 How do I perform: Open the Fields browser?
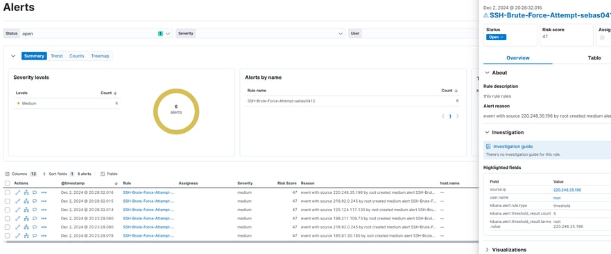(x=109, y=174)
